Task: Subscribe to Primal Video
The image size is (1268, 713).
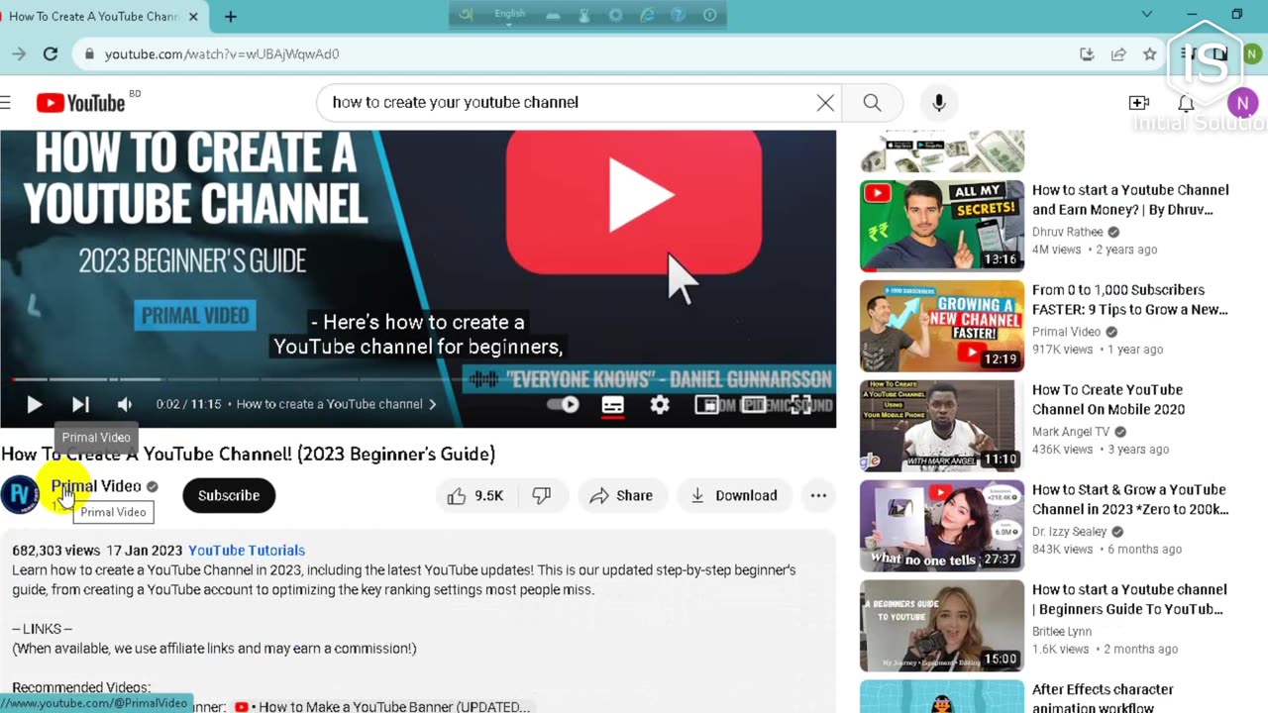Action: point(229,495)
